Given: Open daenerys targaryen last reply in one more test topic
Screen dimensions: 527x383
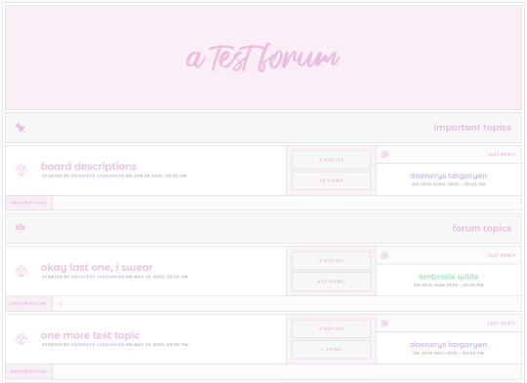Looking at the screenshot, I should coord(448,344).
